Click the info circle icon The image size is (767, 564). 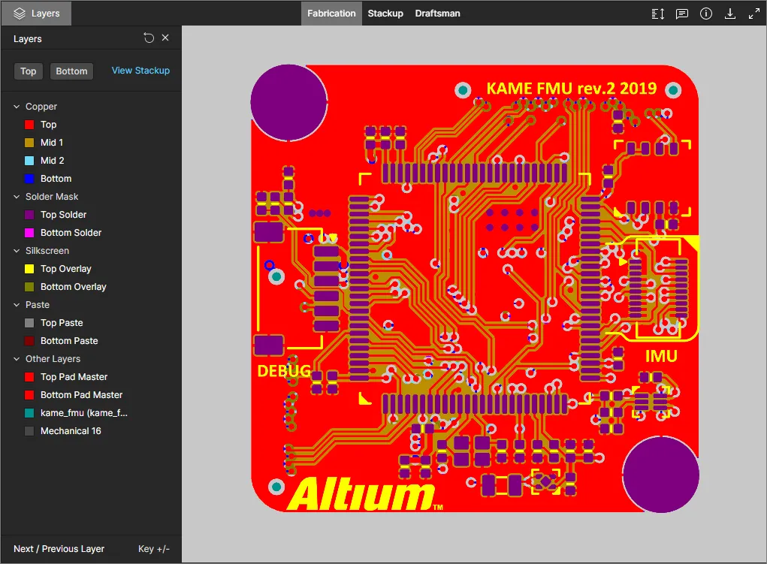pos(705,14)
